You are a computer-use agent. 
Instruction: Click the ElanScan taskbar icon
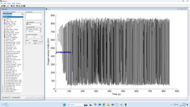(x=126, y=105)
